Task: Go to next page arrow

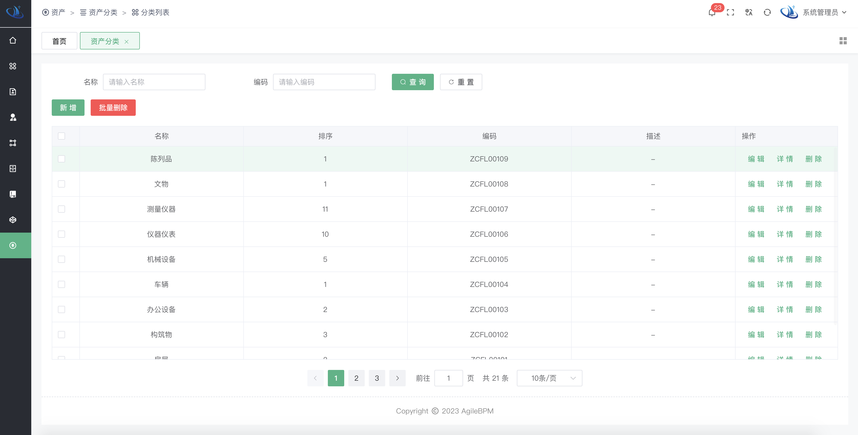Action: pyautogui.click(x=397, y=378)
